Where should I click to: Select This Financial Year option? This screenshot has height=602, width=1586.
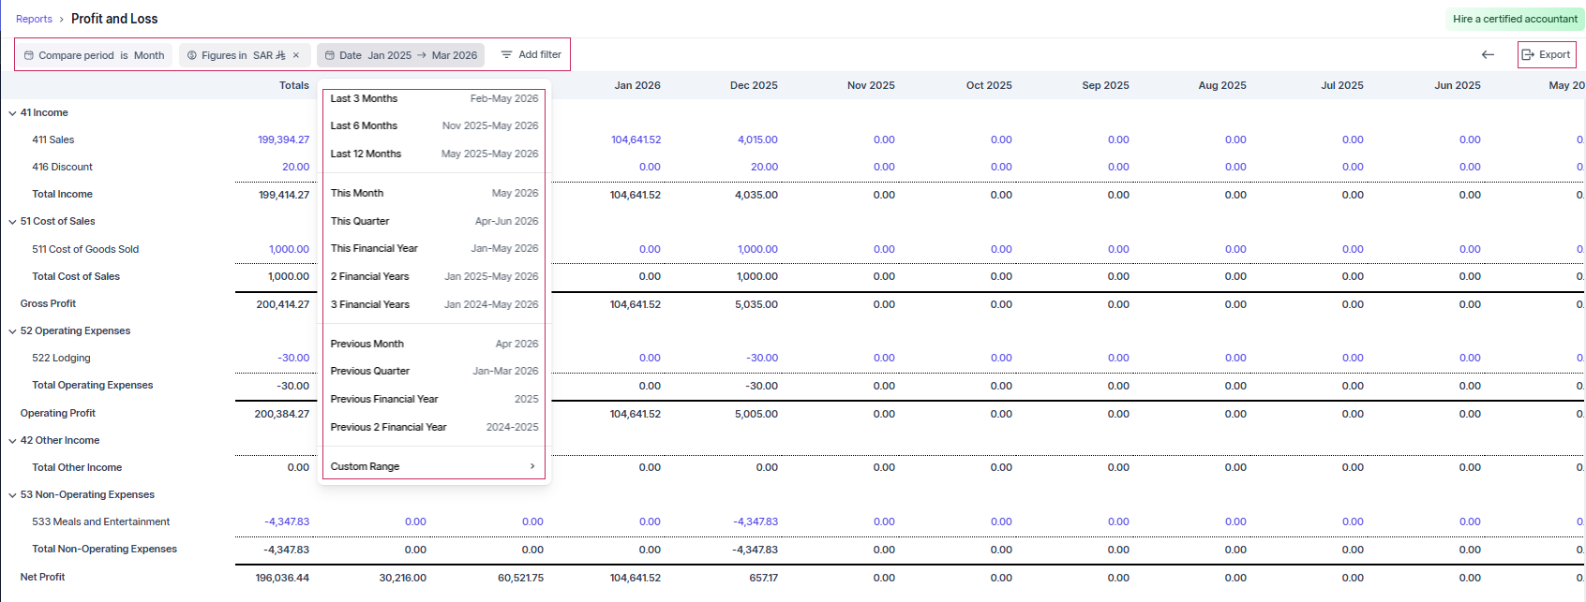pos(434,248)
